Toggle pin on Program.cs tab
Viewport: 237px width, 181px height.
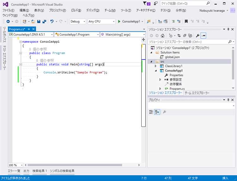coord(29,29)
